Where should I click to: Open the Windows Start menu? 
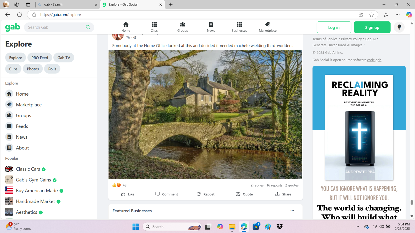136,226
